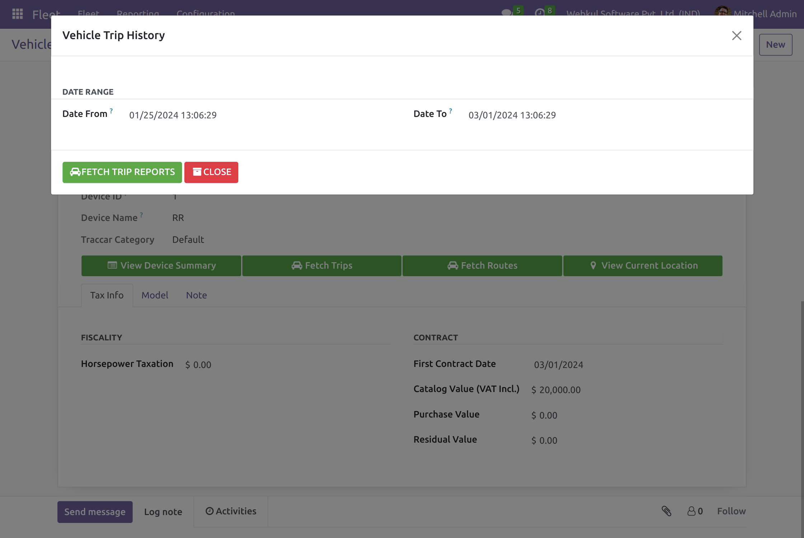
Task: Click Fetch Trip Reports car icon button
Action: [122, 172]
